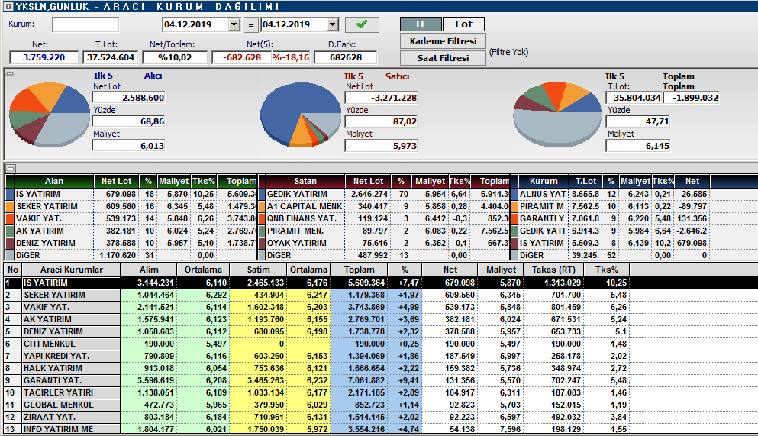Click AK YATIRIM in buyers table
The height and width of the screenshot is (436, 758).
(x=40, y=231)
